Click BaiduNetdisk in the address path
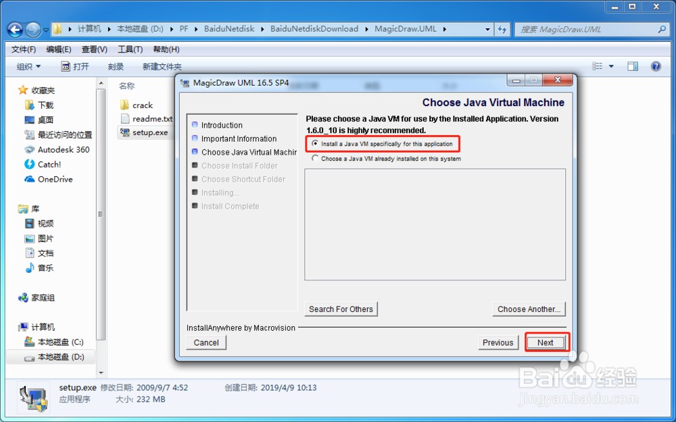Screen dimensions: 676x422 pos(229,29)
